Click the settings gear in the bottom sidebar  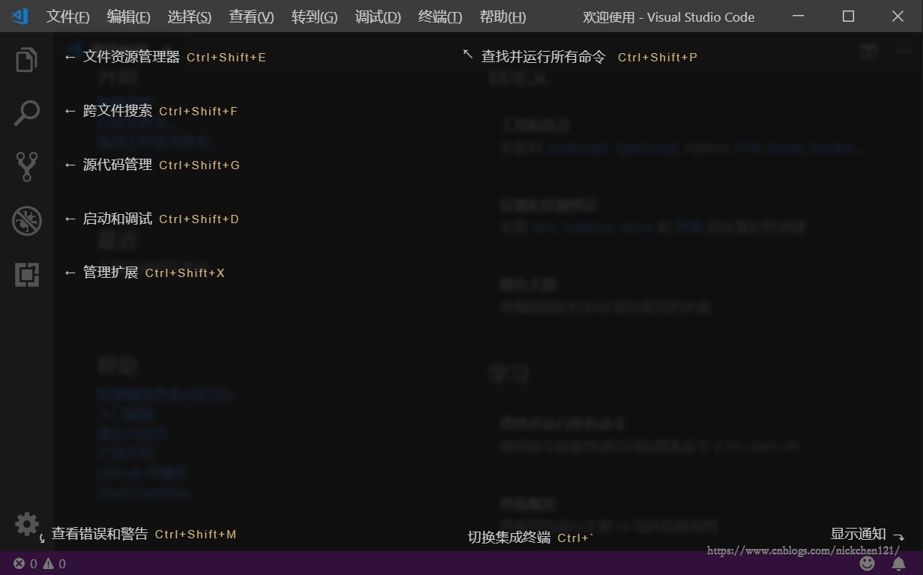pyautogui.click(x=27, y=523)
